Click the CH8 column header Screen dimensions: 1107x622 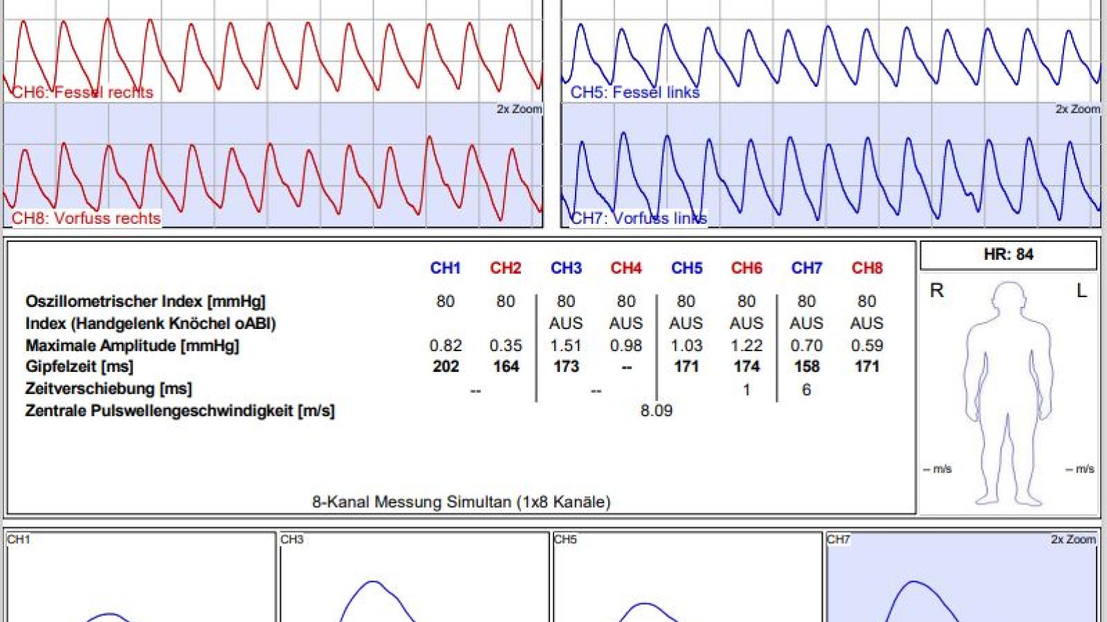(x=867, y=268)
